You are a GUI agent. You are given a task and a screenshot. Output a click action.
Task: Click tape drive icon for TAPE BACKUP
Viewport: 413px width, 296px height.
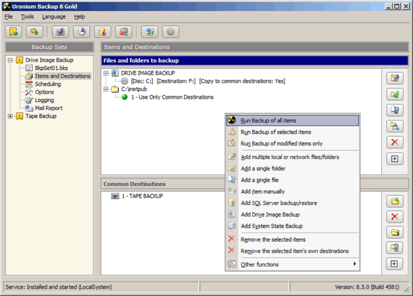pos(115,196)
